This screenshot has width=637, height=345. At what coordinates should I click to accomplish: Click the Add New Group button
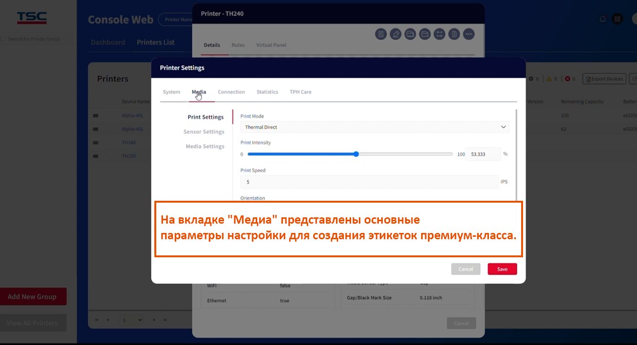pyautogui.click(x=33, y=296)
